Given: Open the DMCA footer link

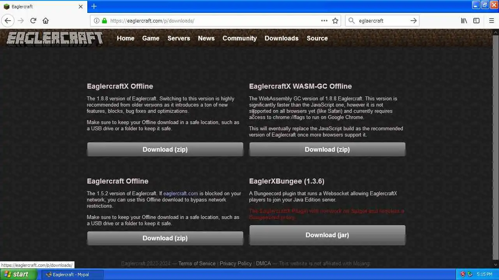Looking at the screenshot, I should coord(263,263).
